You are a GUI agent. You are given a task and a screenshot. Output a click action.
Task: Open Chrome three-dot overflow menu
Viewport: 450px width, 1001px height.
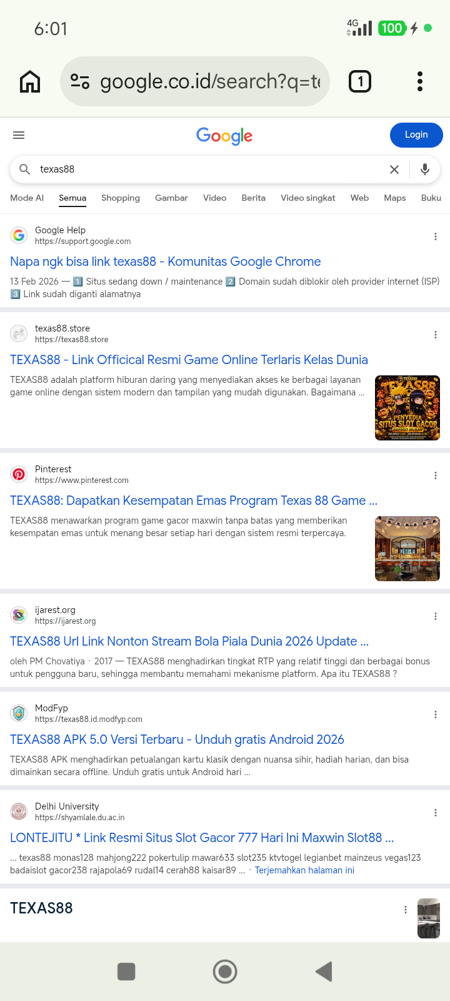point(420,81)
